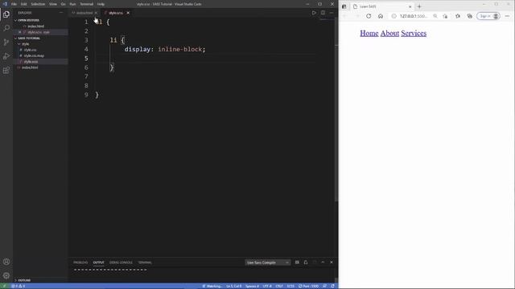This screenshot has width=515, height=289.
Task: Open the Extensions view in the activity bar
Action: tap(6, 71)
